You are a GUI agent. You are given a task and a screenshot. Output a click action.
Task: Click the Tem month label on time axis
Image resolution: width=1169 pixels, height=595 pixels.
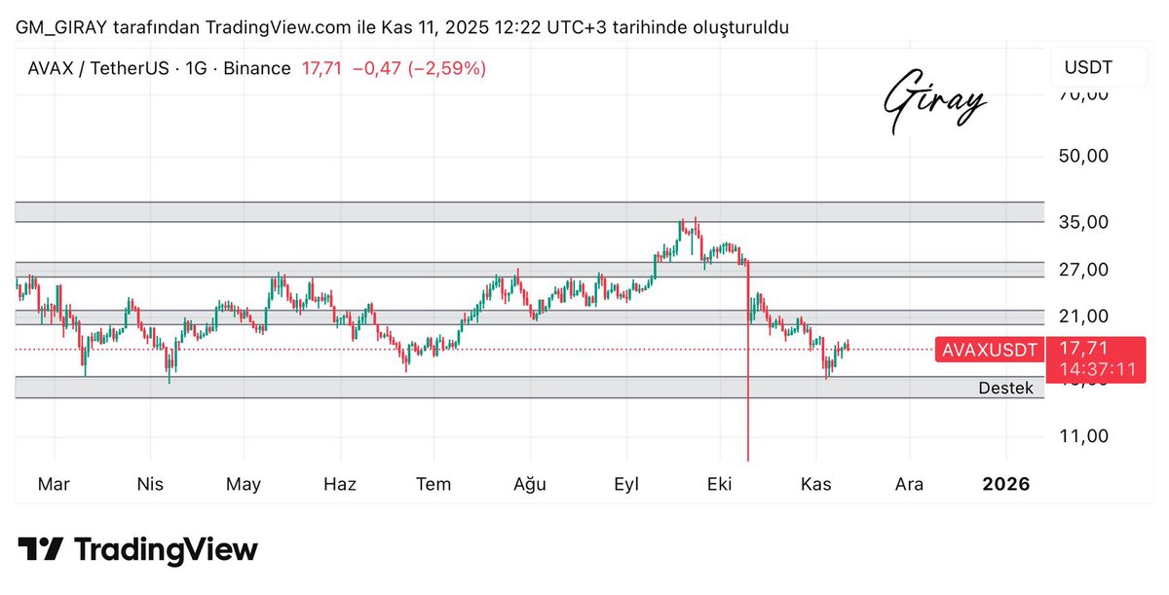coord(434,484)
